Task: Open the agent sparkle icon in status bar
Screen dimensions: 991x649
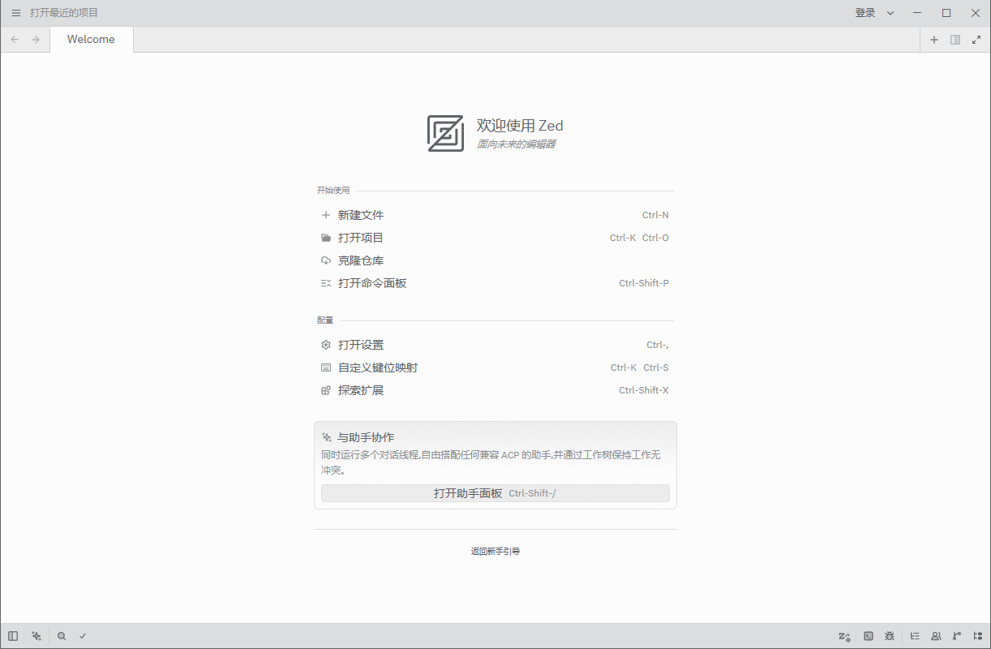Action: coord(36,636)
